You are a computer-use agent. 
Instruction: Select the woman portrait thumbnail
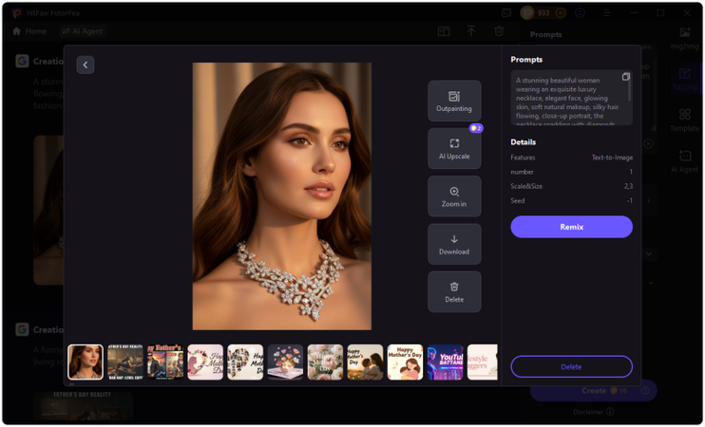[86, 362]
